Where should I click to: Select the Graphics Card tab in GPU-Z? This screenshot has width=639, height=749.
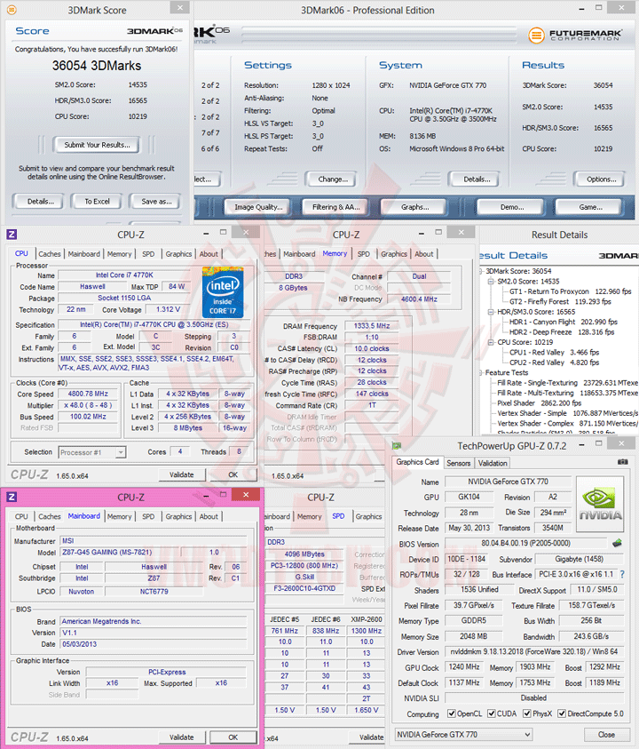pos(417,462)
